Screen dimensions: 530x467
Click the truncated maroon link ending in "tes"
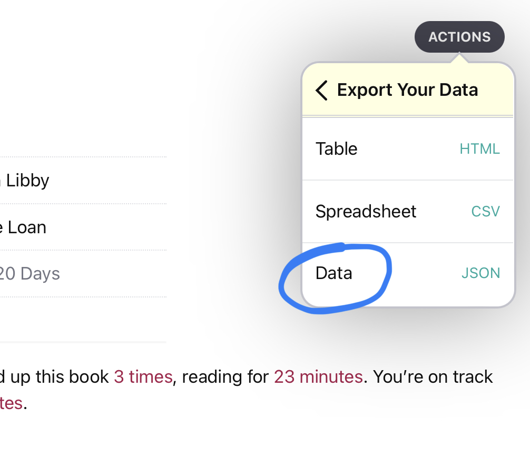(11, 403)
